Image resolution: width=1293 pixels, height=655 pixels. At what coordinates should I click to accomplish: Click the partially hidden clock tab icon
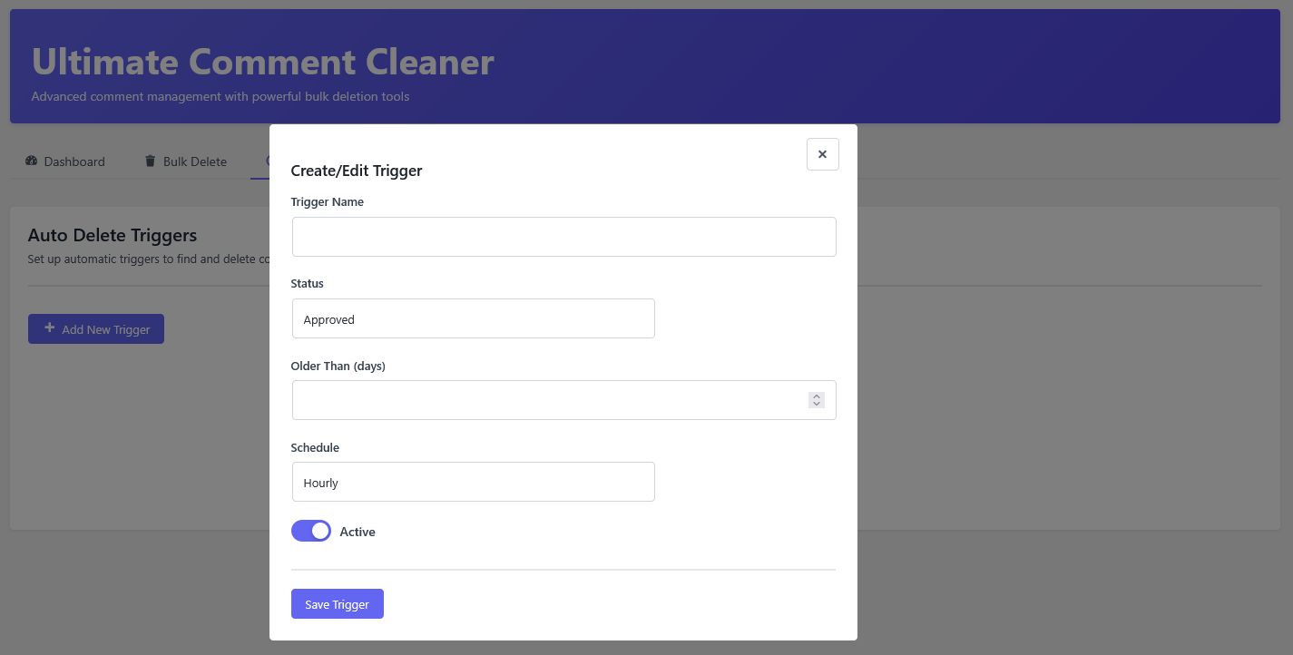click(269, 161)
